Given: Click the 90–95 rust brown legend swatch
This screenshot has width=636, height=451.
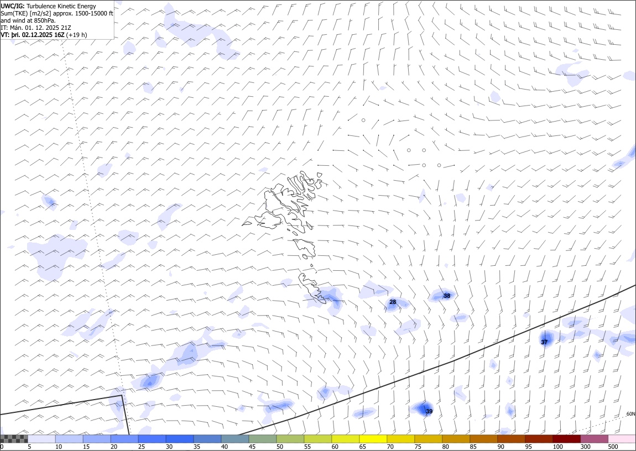Looking at the screenshot, I should [511, 439].
